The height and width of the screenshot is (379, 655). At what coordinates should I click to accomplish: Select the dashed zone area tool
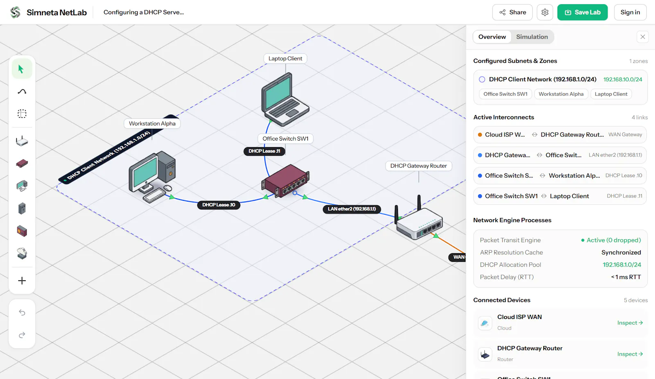coord(22,114)
